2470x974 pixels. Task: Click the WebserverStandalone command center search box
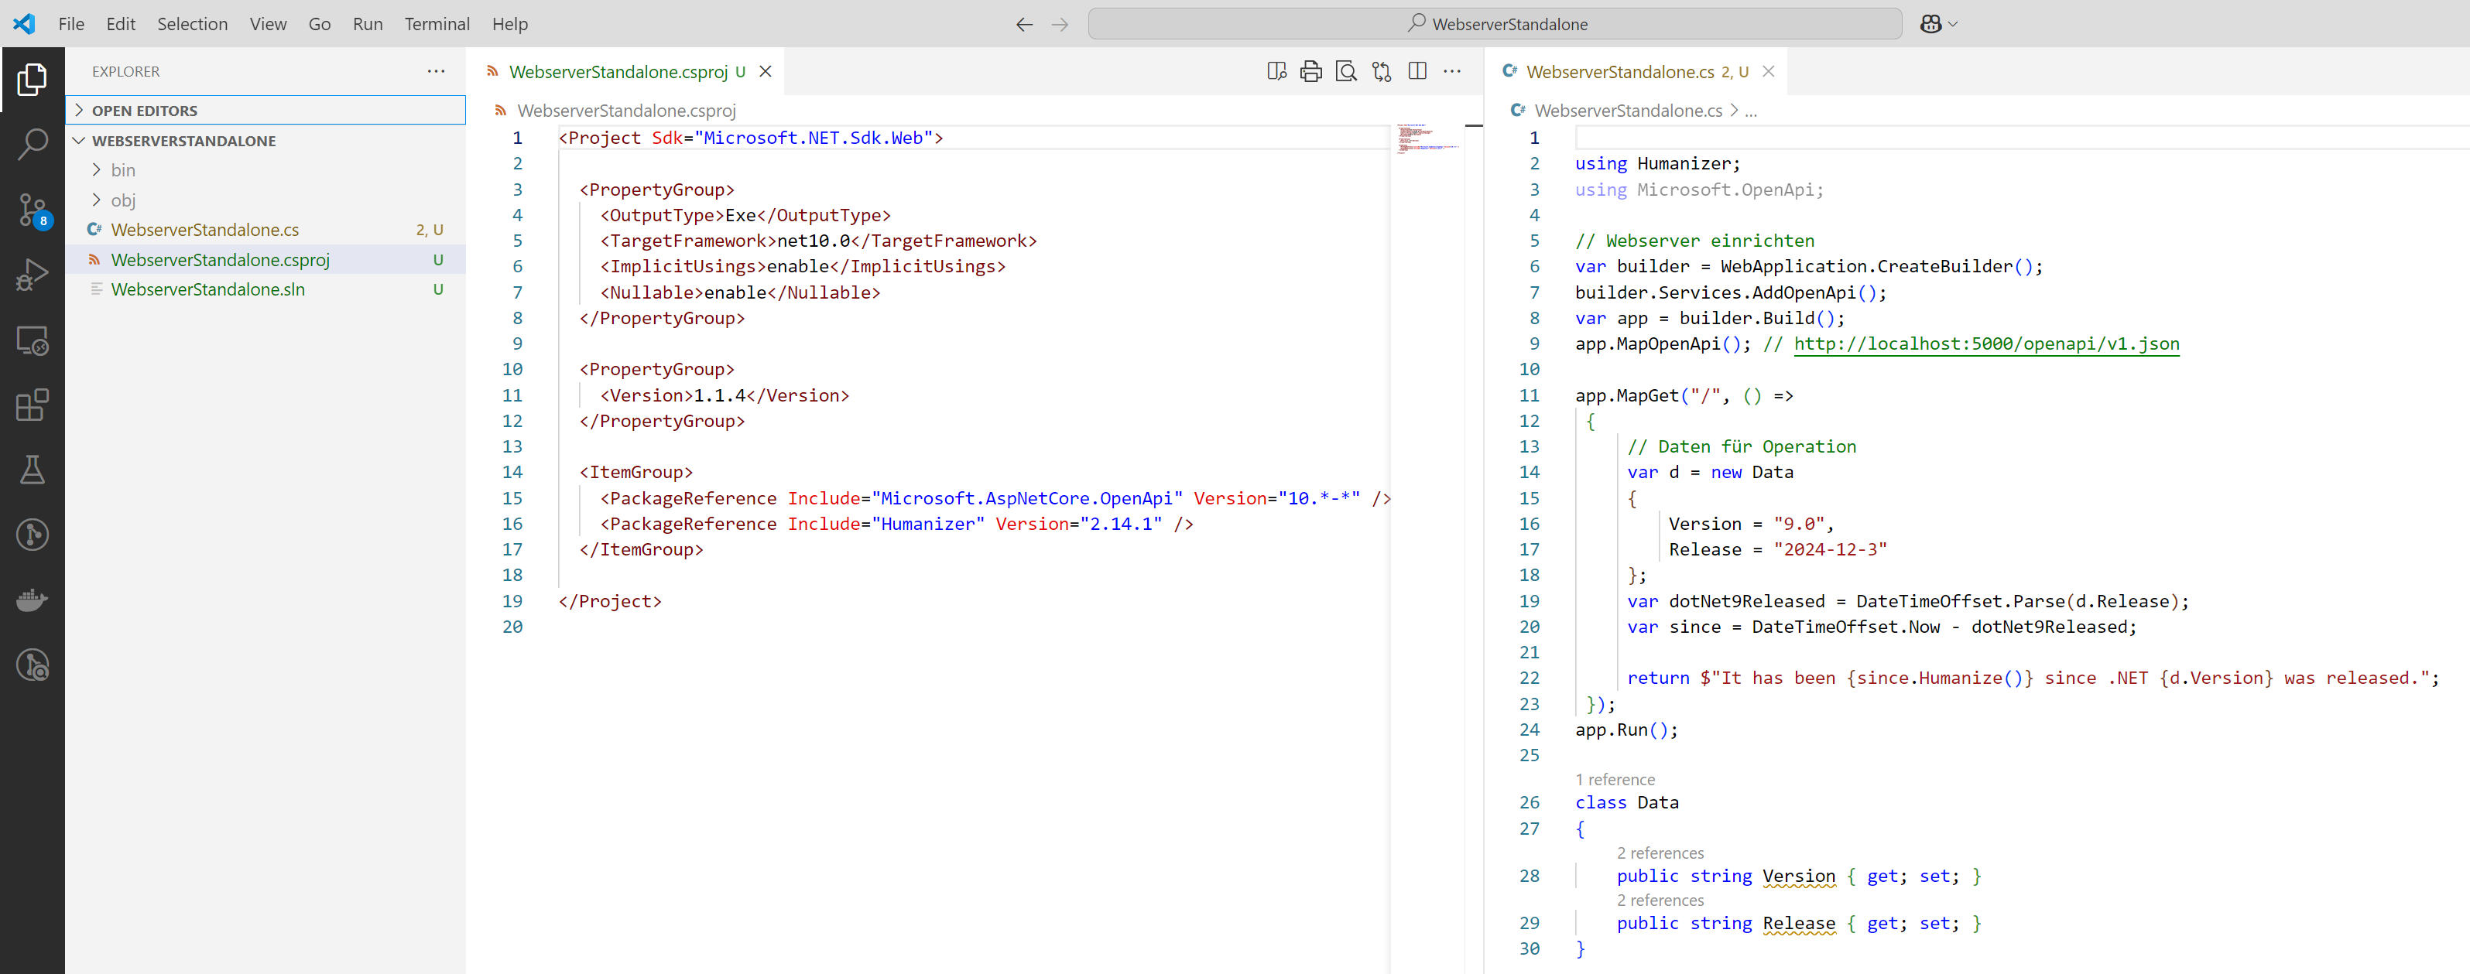click(x=1495, y=24)
